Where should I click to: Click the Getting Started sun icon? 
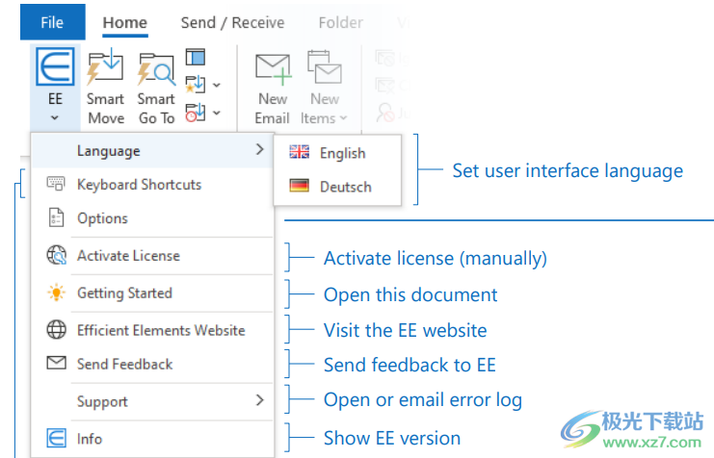click(x=57, y=293)
